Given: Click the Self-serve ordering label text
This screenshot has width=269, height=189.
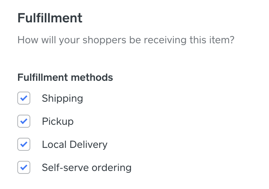Looking at the screenshot, I should [87, 168].
